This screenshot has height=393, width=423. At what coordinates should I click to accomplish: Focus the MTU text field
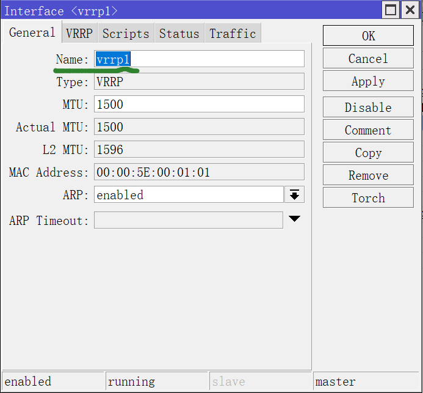(x=199, y=105)
